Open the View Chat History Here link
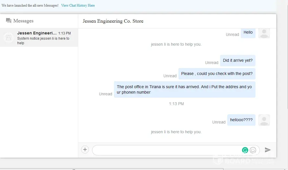Screen dimensions: 288x170 (78, 5)
